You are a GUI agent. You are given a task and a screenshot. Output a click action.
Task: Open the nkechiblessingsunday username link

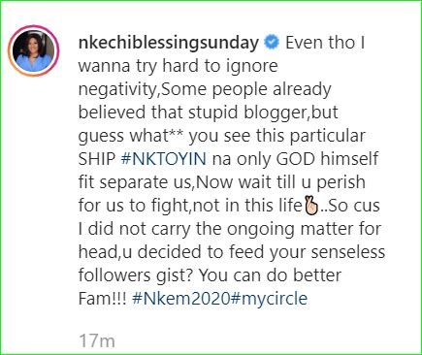click(169, 44)
